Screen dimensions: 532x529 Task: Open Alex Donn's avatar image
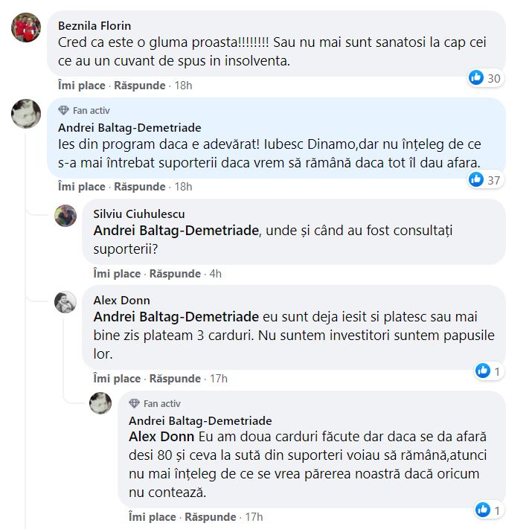65,302
